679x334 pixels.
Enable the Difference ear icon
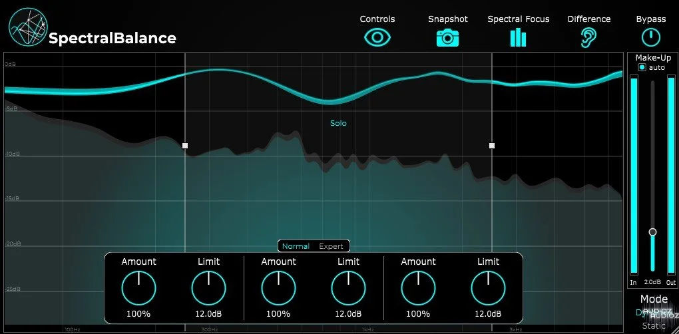tap(588, 38)
